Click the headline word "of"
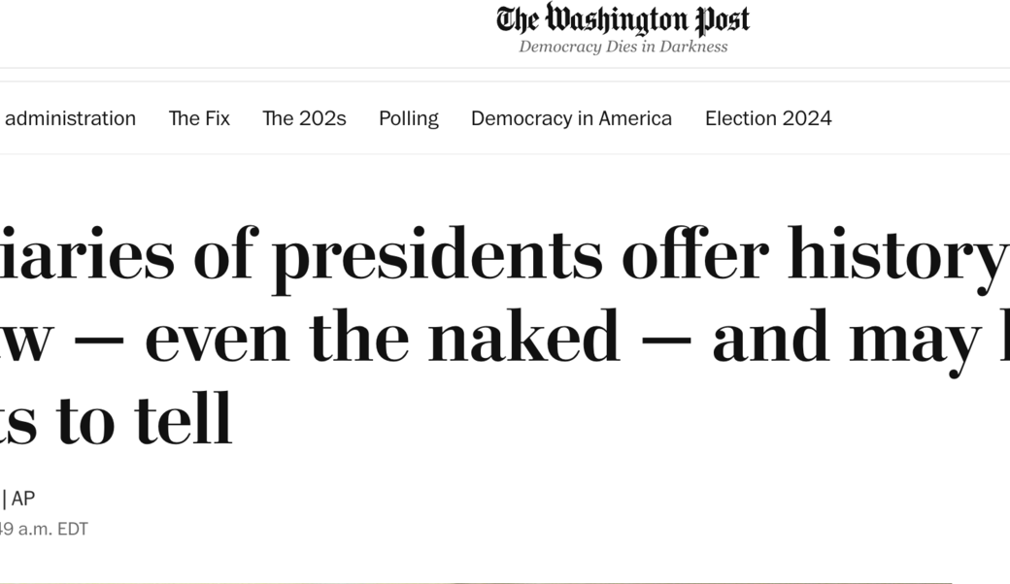The height and width of the screenshot is (584, 1010). [x=223, y=255]
